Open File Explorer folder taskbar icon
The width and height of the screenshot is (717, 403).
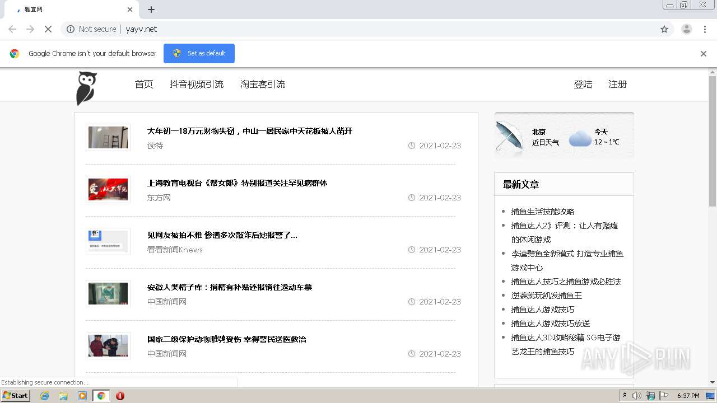coord(63,396)
